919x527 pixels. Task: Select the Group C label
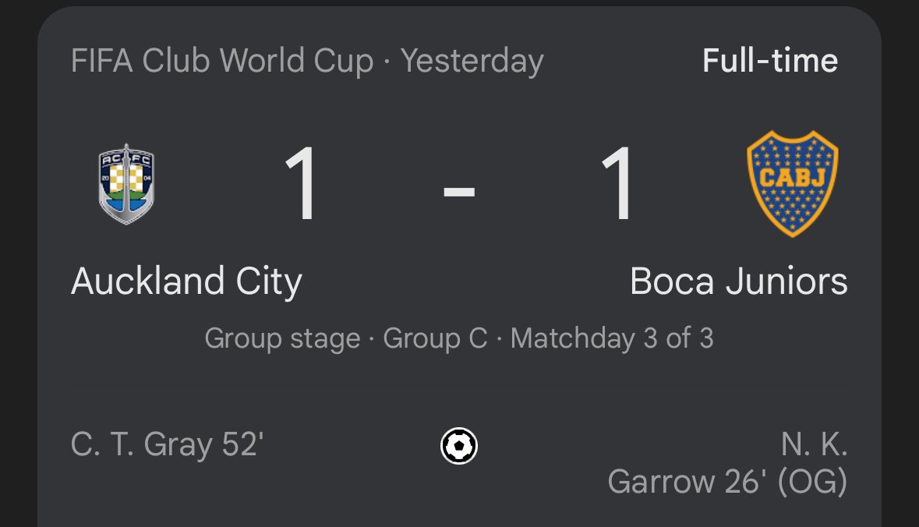(435, 338)
